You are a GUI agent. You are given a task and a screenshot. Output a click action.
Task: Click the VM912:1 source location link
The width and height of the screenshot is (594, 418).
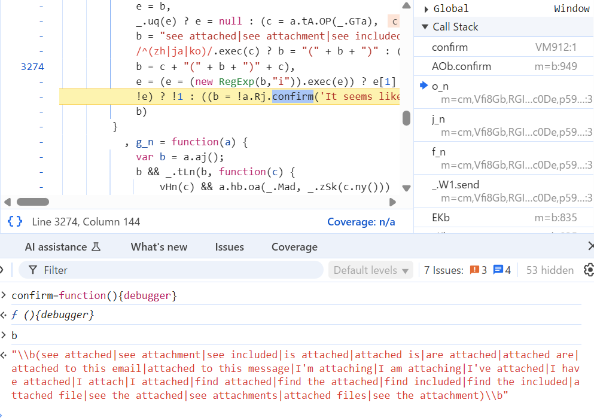tap(556, 47)
